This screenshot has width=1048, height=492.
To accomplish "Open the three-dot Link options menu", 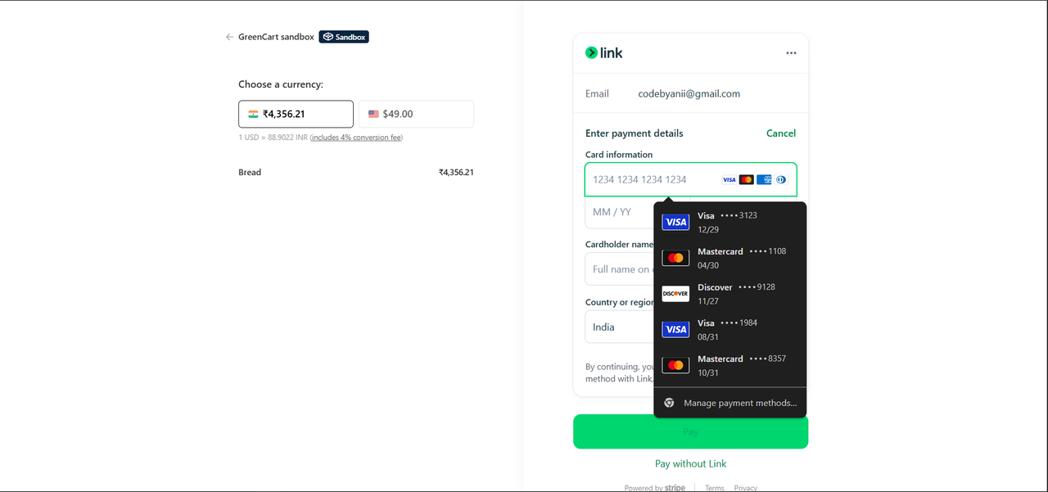I will tap(791, 52).
